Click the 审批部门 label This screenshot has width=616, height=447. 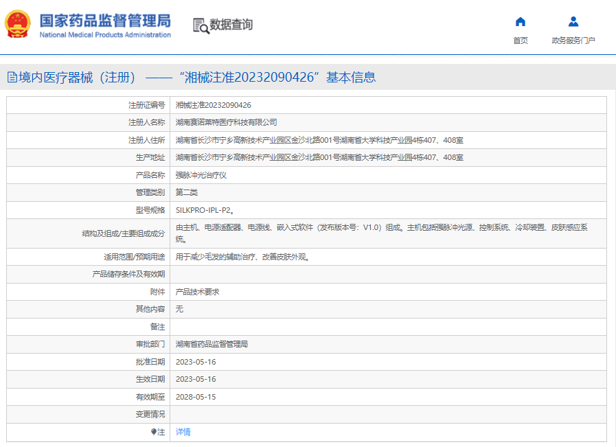[150, 344]
